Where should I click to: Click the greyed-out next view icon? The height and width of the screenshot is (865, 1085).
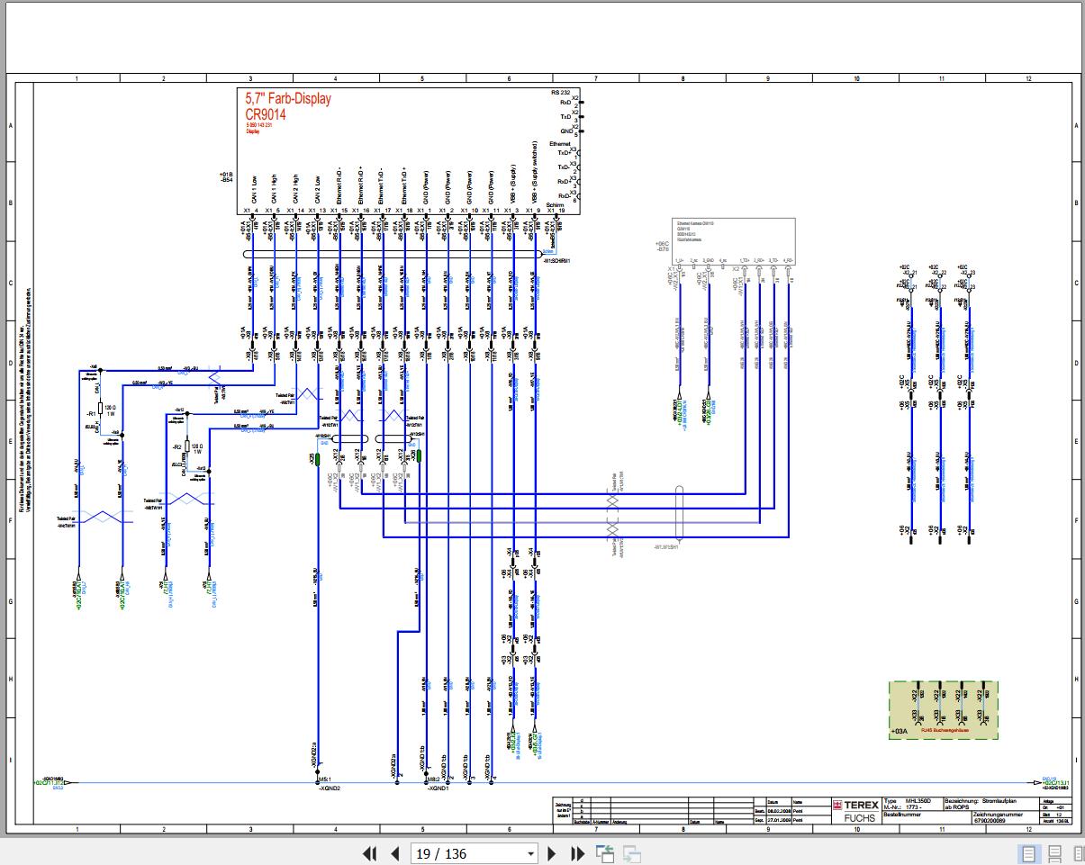tap(632, 853)
